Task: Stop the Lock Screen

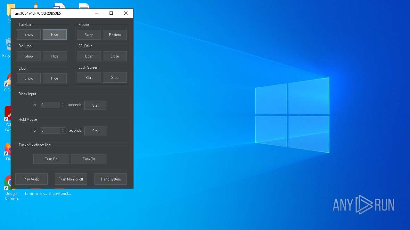Action: (115, 78)
